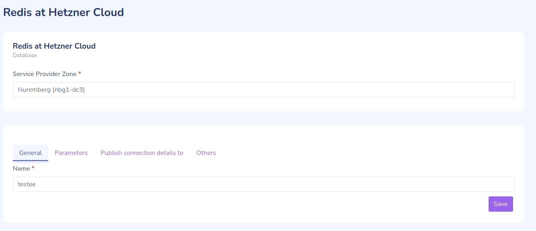Open the Service Provider Zone field
This screenshot has height=231, width=536.
263,90
